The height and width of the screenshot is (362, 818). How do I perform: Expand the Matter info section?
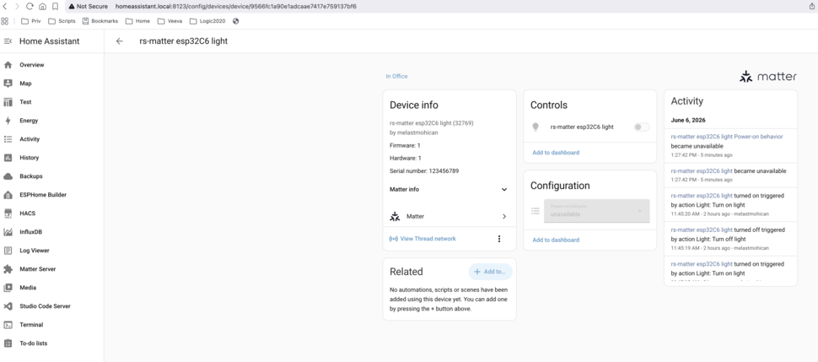tap(449, 189)
